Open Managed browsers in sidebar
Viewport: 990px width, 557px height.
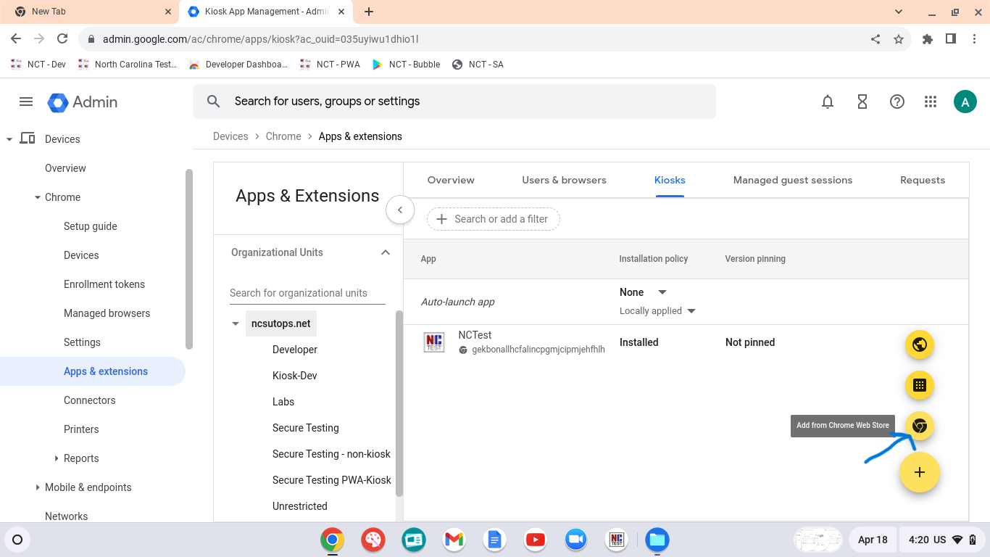[x=107, y=313]
